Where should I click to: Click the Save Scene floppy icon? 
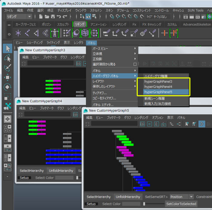click(x=53, y=17)
